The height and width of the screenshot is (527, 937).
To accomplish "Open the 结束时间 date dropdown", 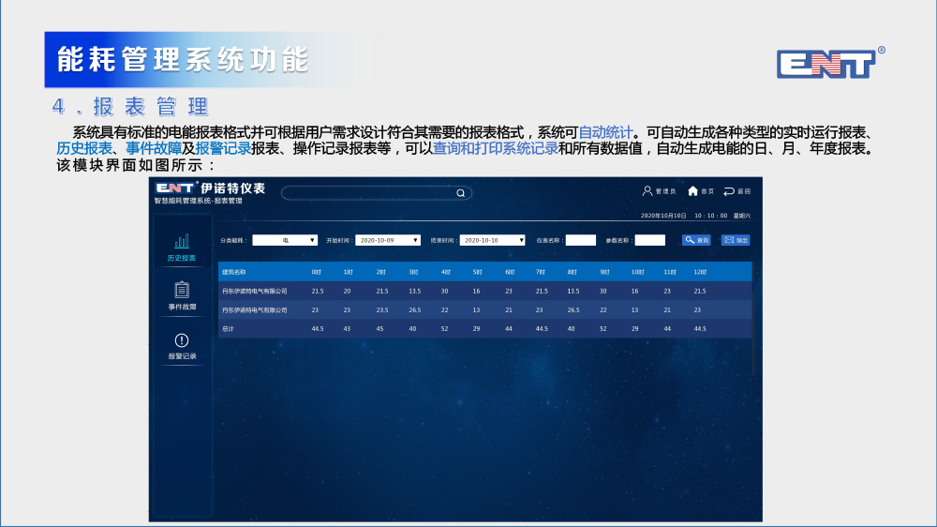I will 492,240.
